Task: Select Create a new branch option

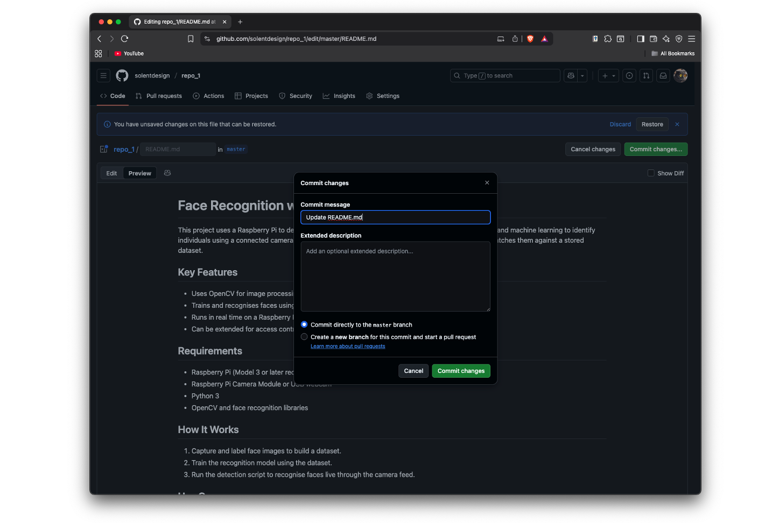Action: 304,337
